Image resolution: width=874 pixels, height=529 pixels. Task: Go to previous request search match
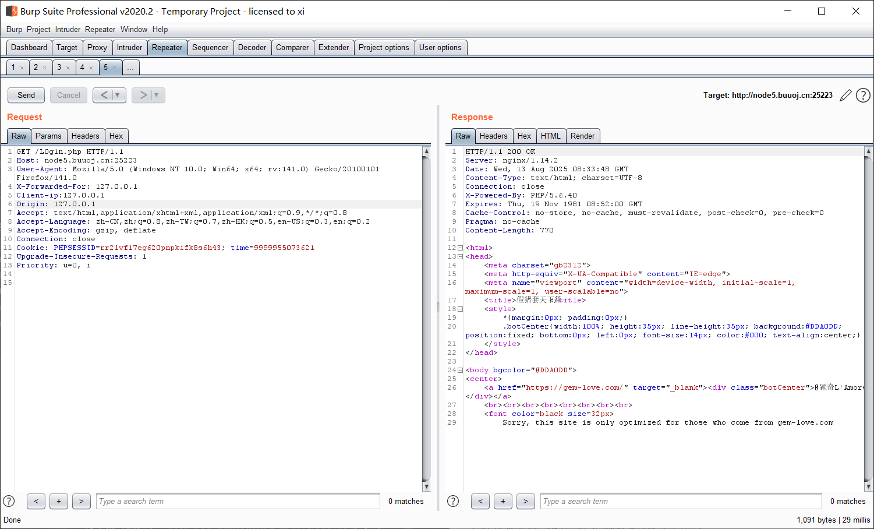point(36,501)
